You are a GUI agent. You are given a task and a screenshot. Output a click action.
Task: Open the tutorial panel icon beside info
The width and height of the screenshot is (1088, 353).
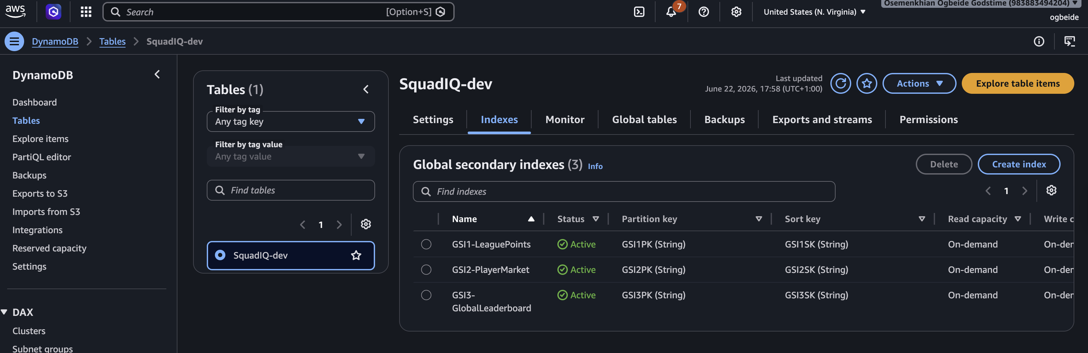click(x=1069, y=41)
